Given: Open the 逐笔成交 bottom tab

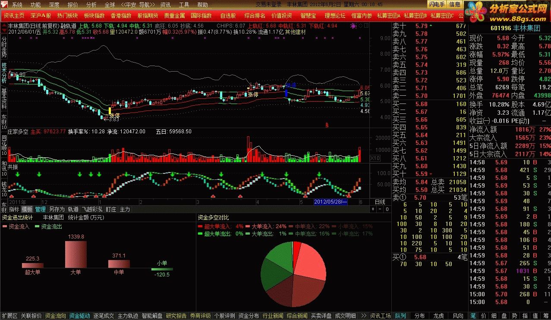Looking at the screenshot, I should pyautogui.click(x=104, y=316).
